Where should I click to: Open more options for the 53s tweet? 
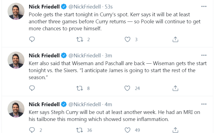[x=204, y=6]
